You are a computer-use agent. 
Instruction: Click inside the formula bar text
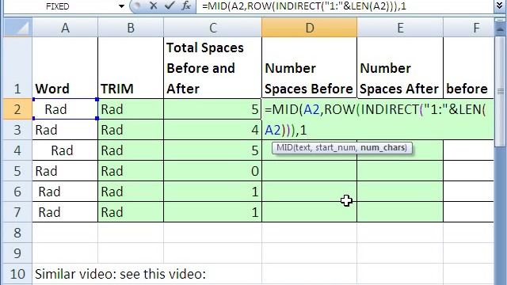(304, 6)
